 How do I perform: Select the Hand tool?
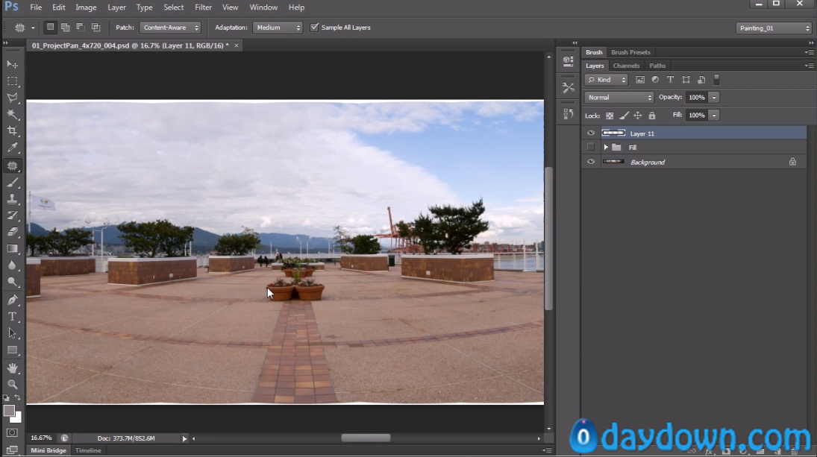click(x=13, y=368)
